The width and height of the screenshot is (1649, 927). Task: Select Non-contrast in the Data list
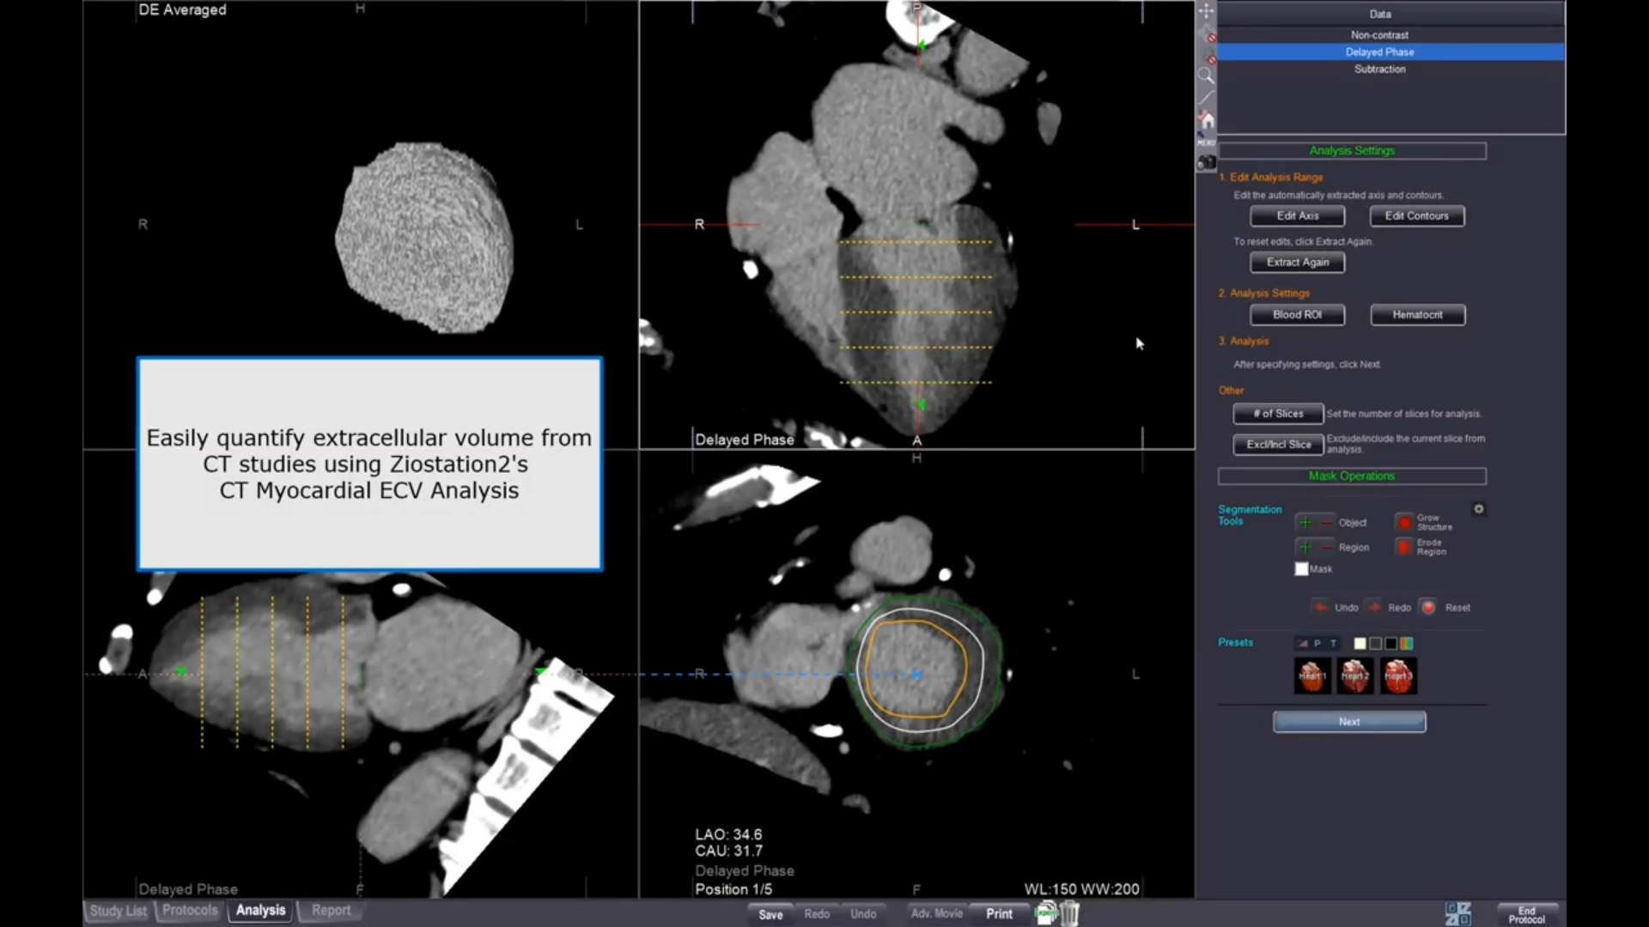pos(1379,35)
